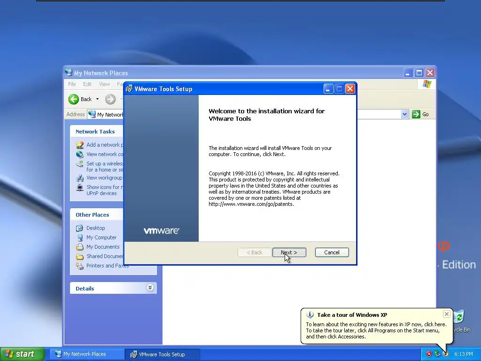Screen dimensions: 481x361
Task: Click the 6:13 PM system clock
Action: (x=464, y=354)
